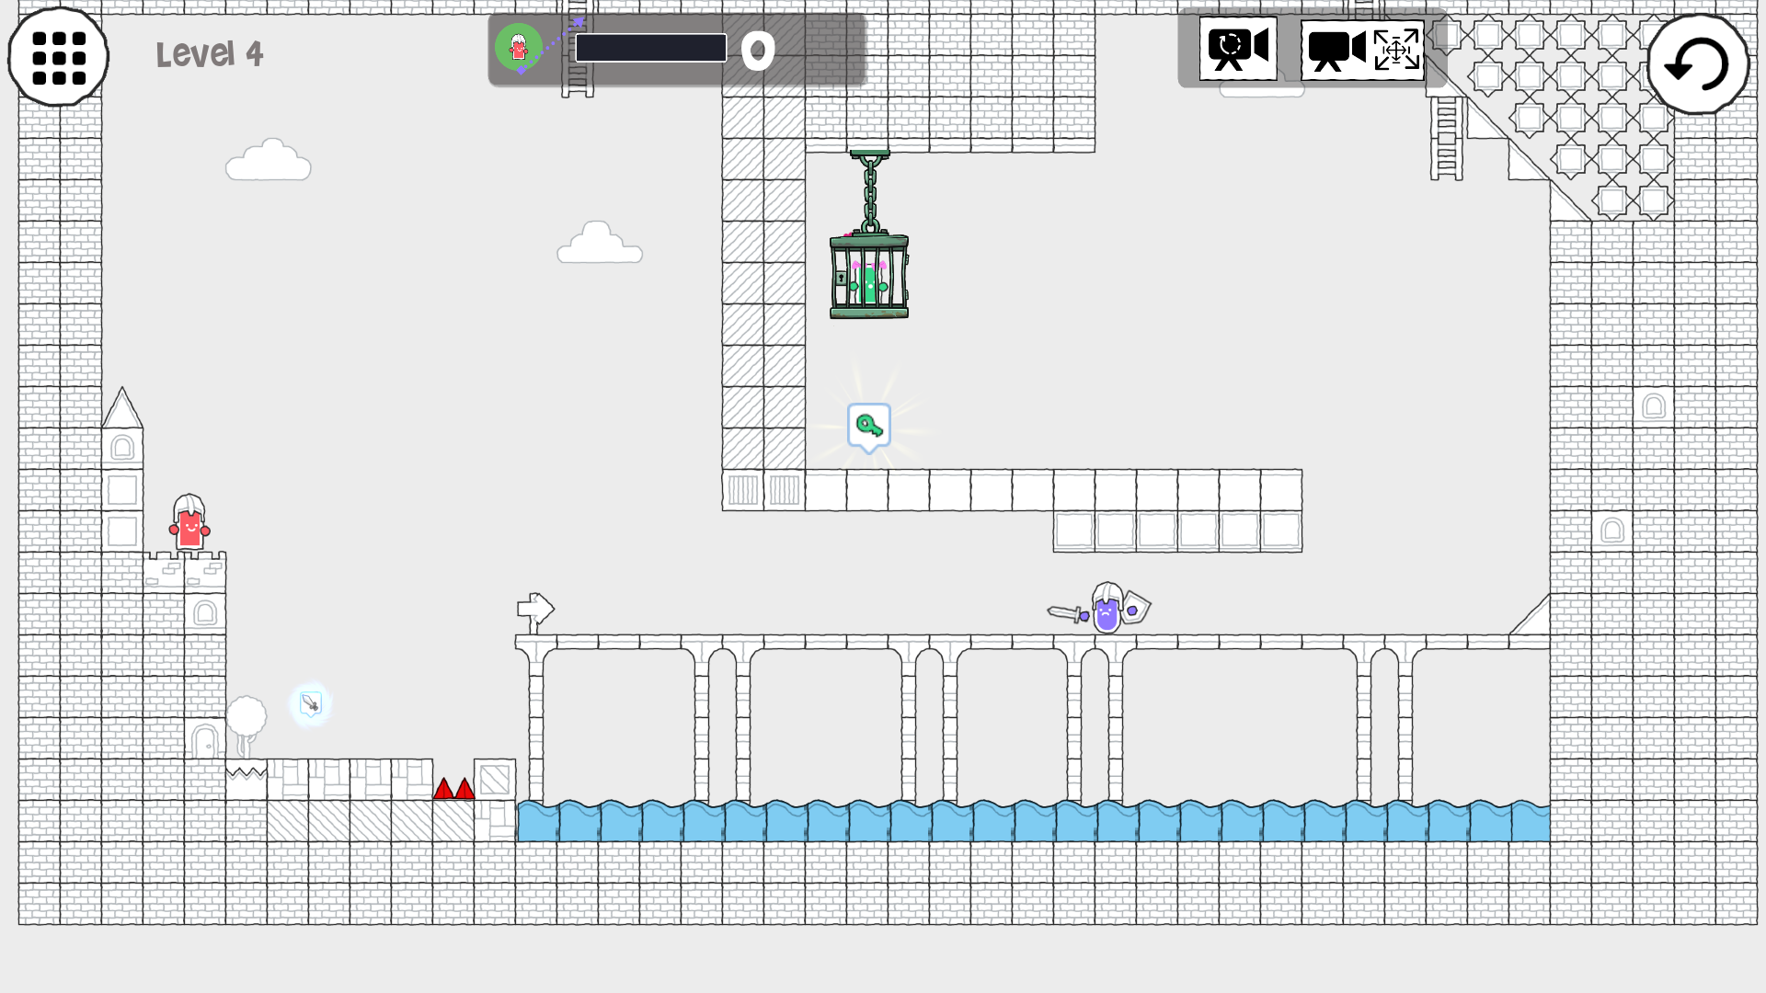Click the ladder near top right wall
The image size is (1766, 993).
tap(1446, 138)
